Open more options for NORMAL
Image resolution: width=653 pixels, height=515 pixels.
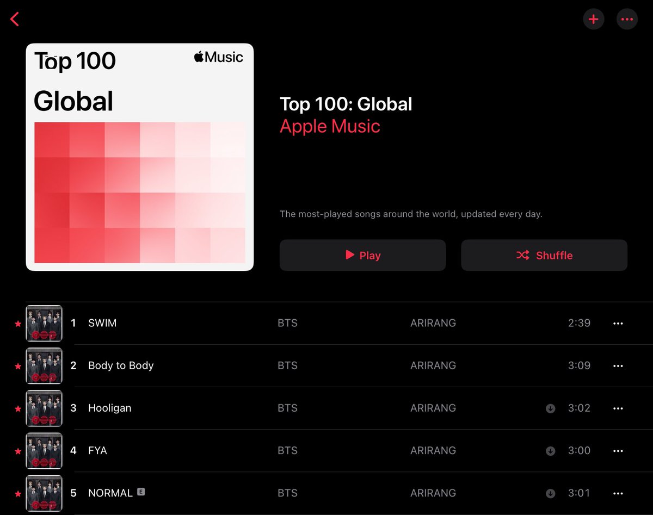(618, 493)
